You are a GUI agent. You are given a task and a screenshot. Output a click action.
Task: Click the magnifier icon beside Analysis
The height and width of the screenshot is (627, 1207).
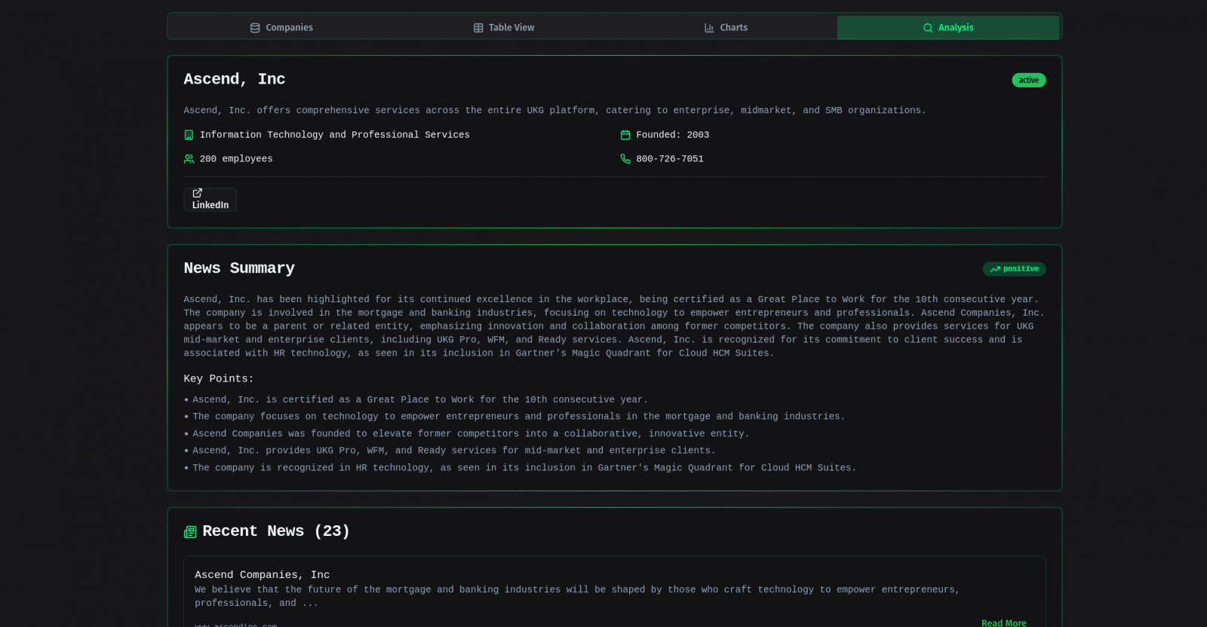(x=928, y=28)
